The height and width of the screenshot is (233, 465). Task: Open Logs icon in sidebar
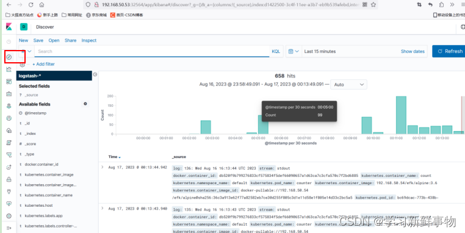point(9,143)
